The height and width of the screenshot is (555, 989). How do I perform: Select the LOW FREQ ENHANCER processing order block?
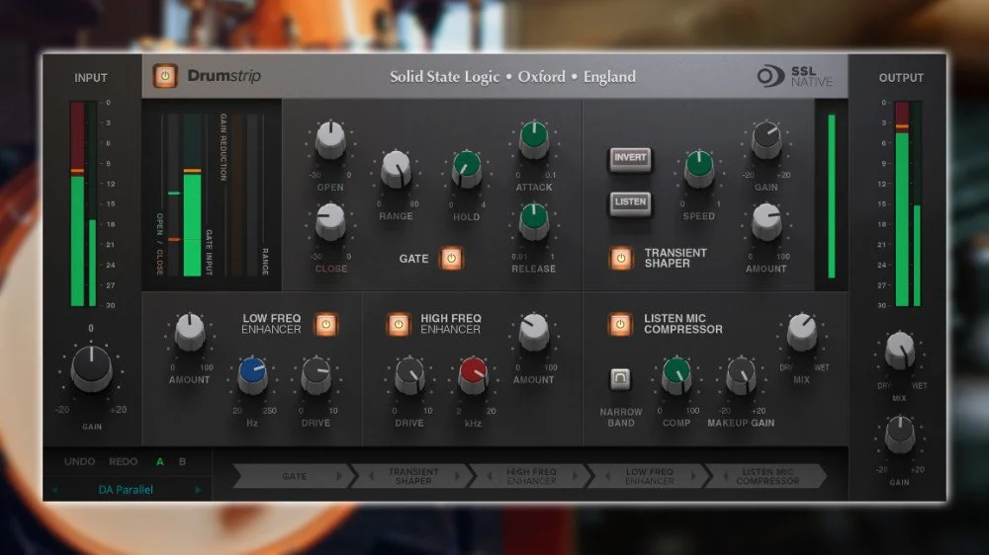pos(650,476)
